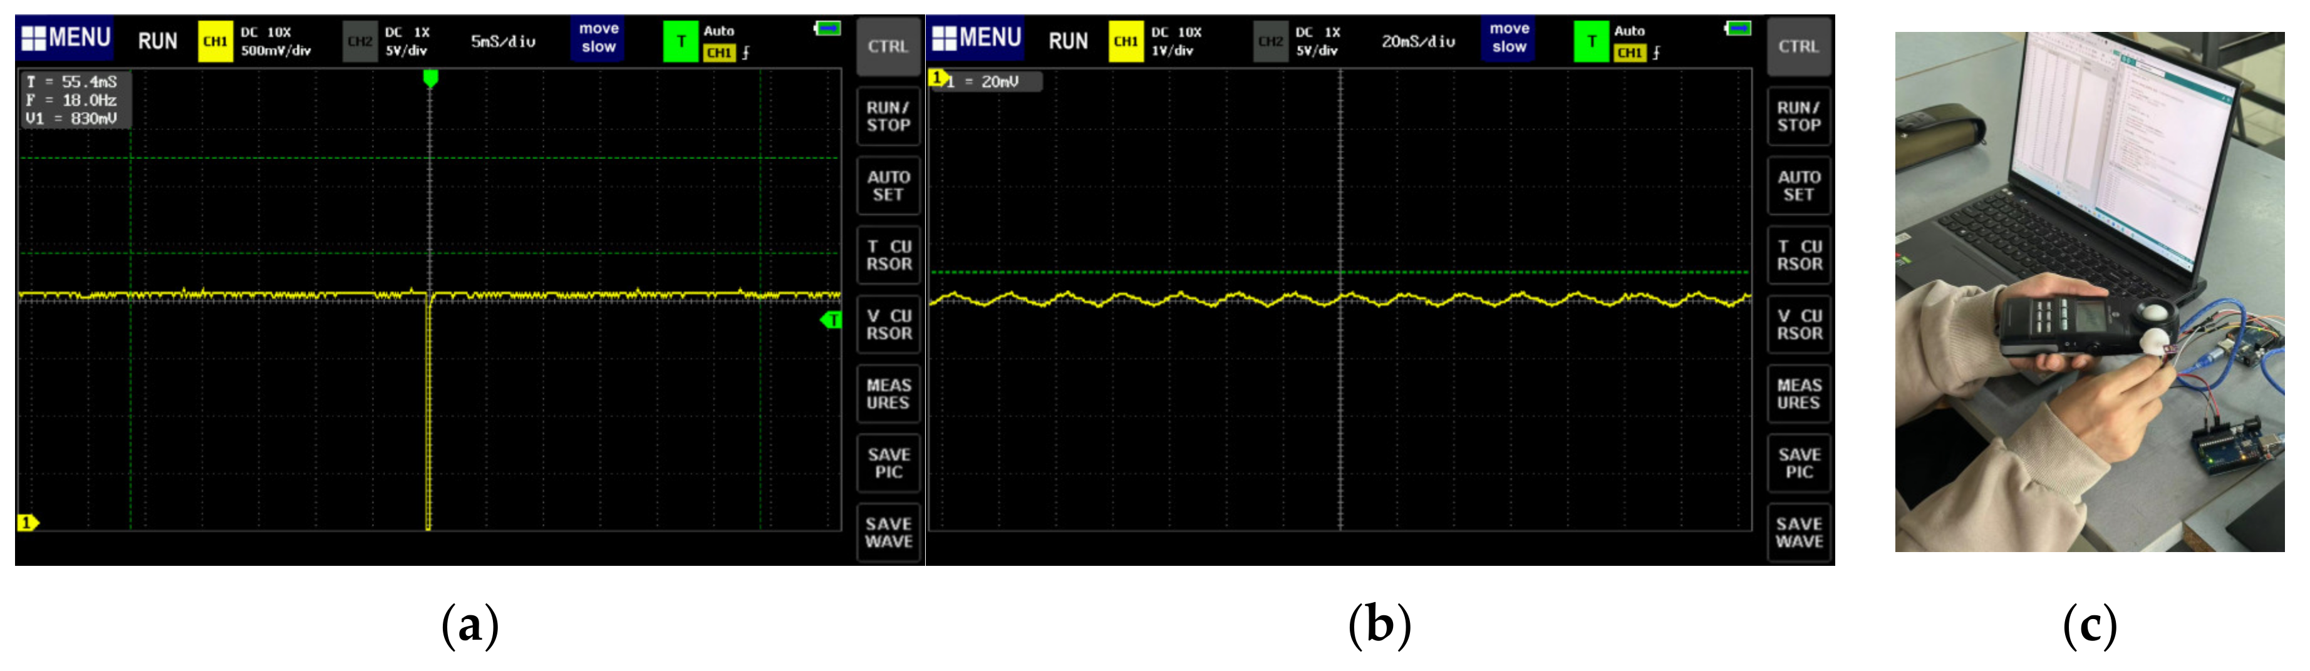The height and width of the screenshot is (671, 2310).
Task: Enable V CURSOR in panel (a)
Action: 889,324
